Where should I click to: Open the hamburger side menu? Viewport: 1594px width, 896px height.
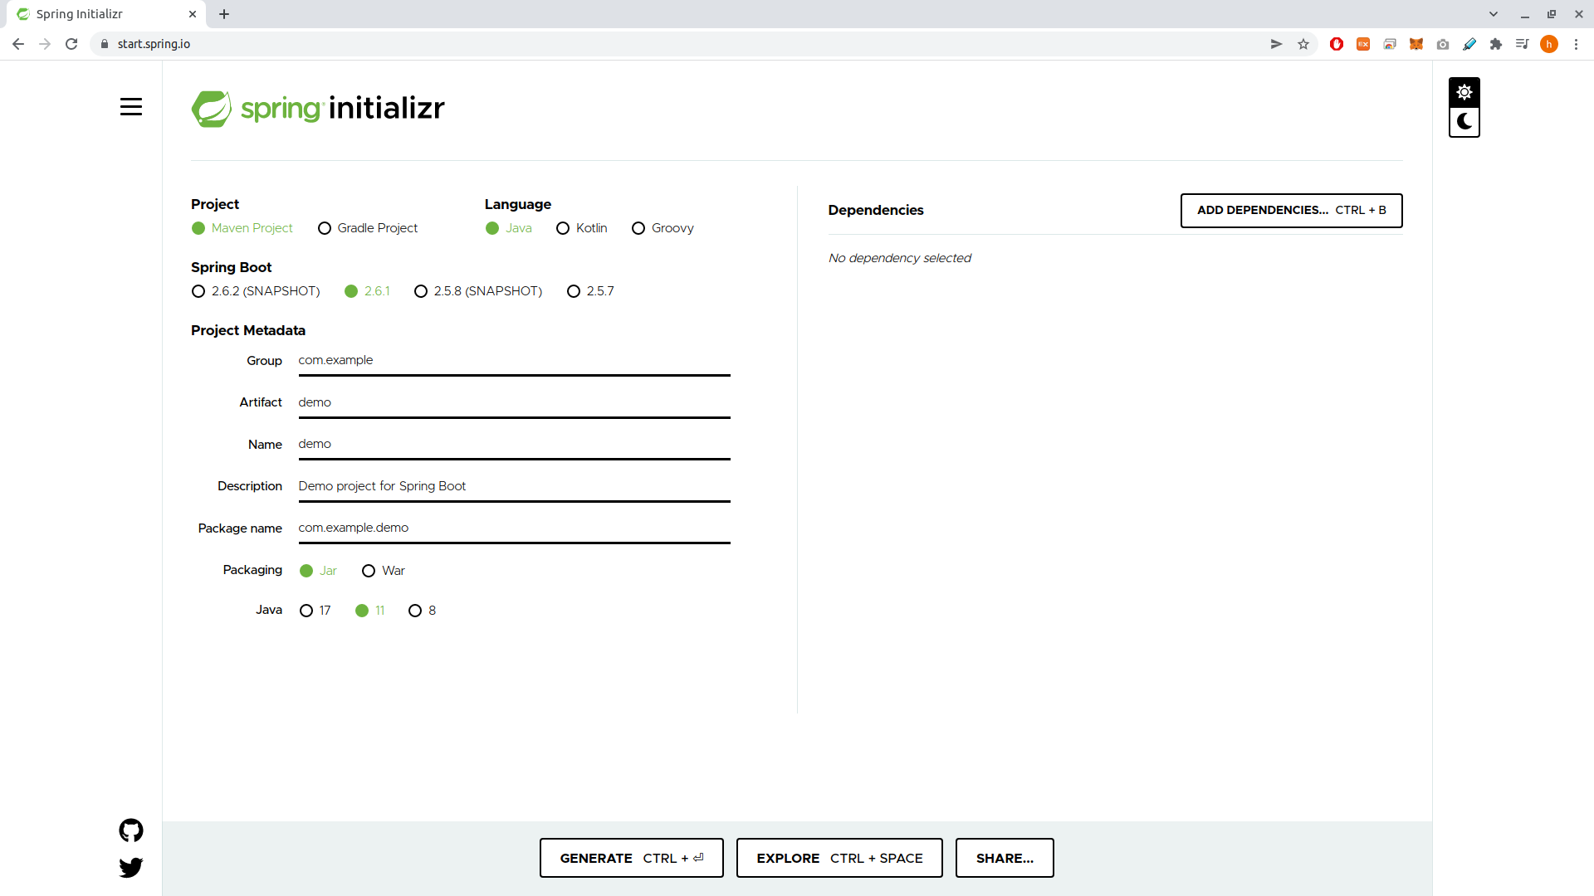tap(131, 107)
